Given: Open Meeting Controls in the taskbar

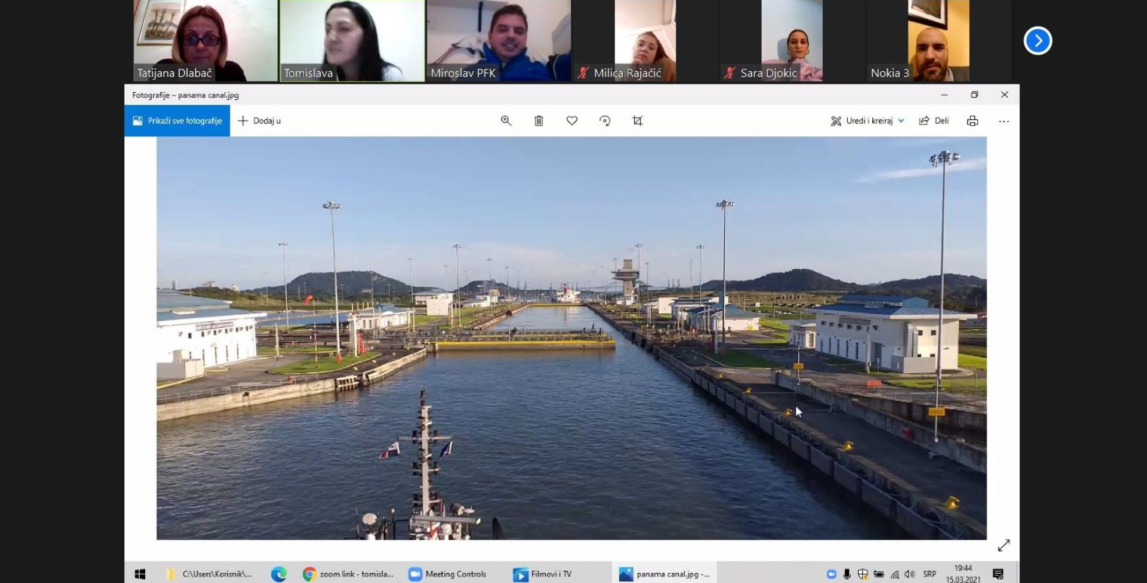Looking at the screenshot, I should point(448,574).
